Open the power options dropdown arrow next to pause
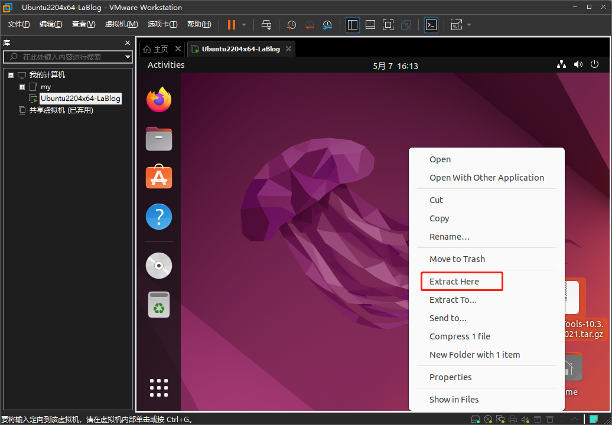 (244, 25)
